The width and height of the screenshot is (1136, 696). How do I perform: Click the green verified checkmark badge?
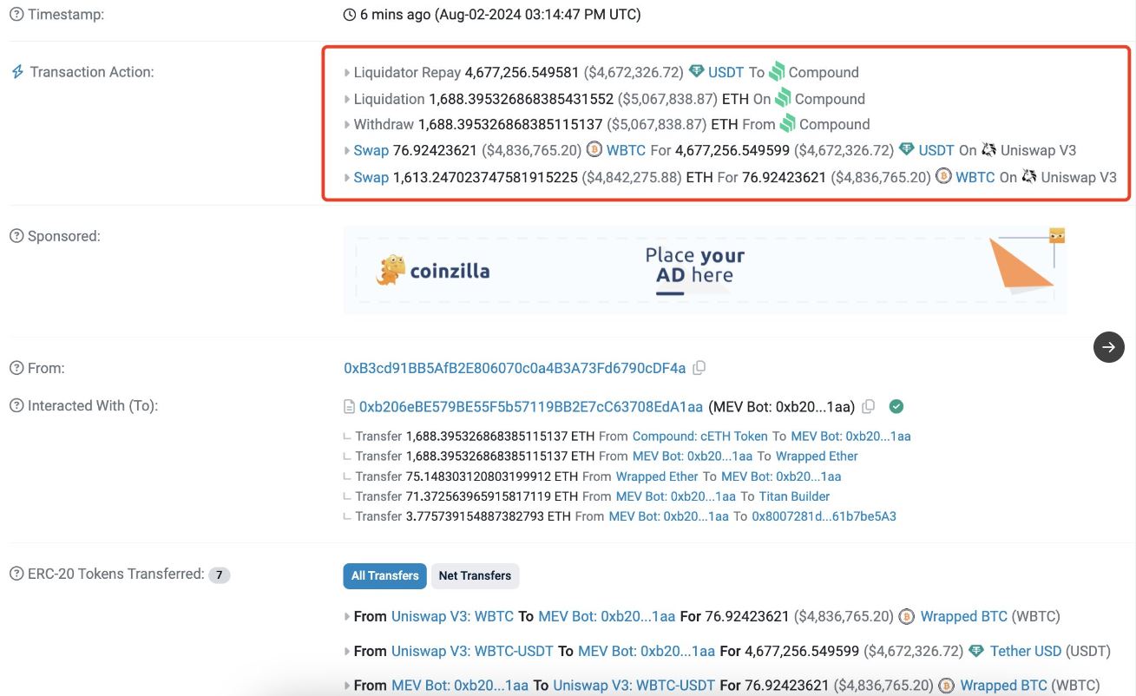coord(897,406)
